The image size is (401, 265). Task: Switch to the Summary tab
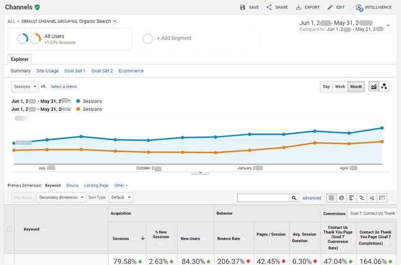click(x=20, y=71)
